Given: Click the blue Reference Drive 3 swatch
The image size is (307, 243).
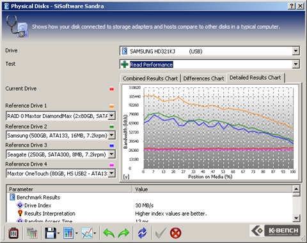Looking at the screenshot, I should pos(112,145).
